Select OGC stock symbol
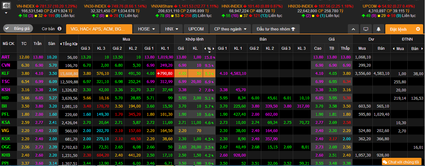The width and height of the screenshot is (425, 166). tap(6, 147)
